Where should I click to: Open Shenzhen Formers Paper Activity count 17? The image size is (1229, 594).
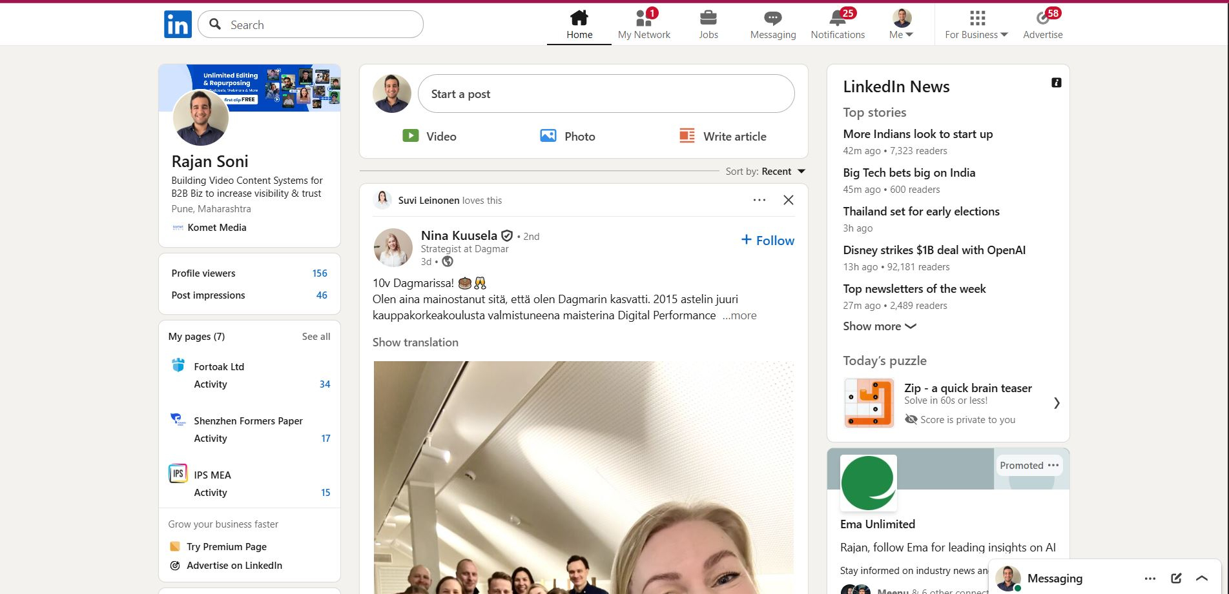coord(325,439)
